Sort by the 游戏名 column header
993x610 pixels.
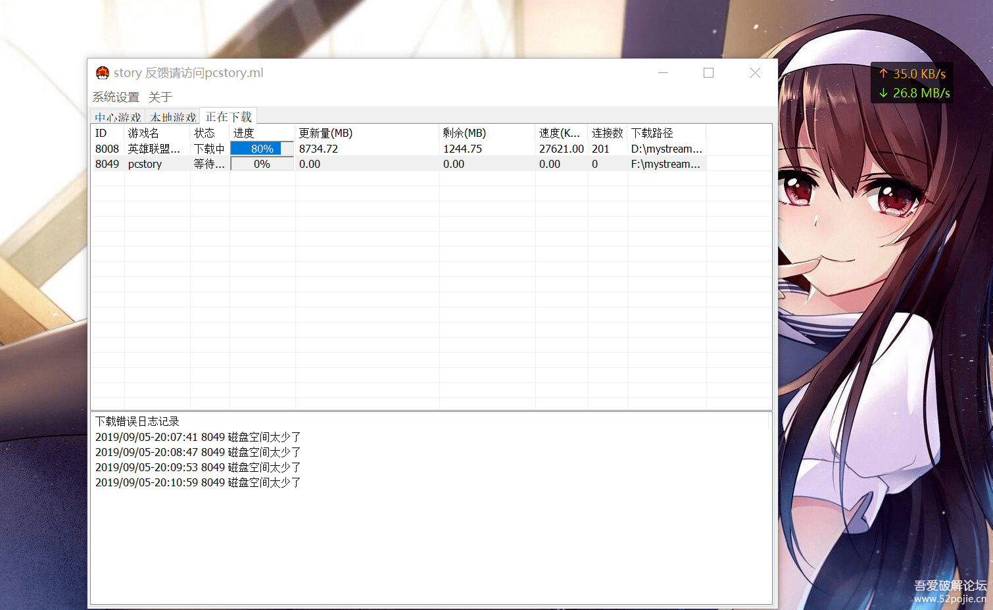click(157, 133)
